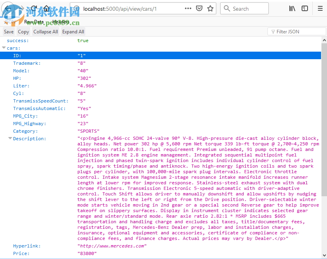Click the browser back navigation arrow
Screen dimensions: 327x259
tap(9, 8)
